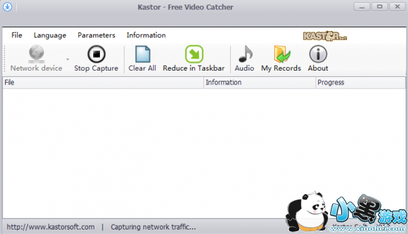The image size is (408, 234).
Task: Stop the capture with Stop Capture
Action: pos(96,59)
